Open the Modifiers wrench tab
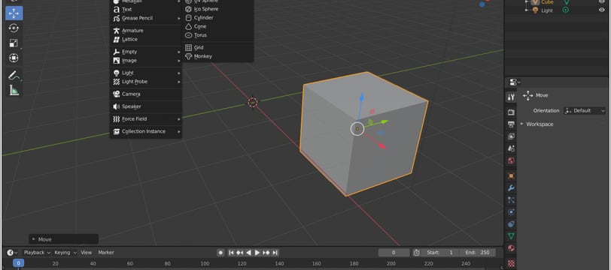Screen dimensions: 611x270 click(x=511, y=188)
